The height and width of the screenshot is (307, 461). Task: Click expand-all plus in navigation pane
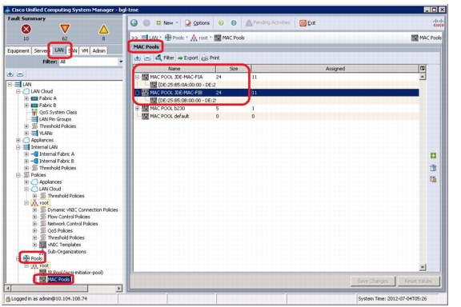tap(10, 74)
